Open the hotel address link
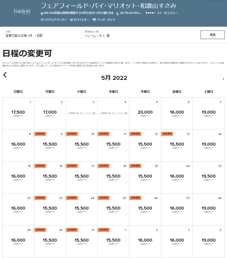 (79, 13)
